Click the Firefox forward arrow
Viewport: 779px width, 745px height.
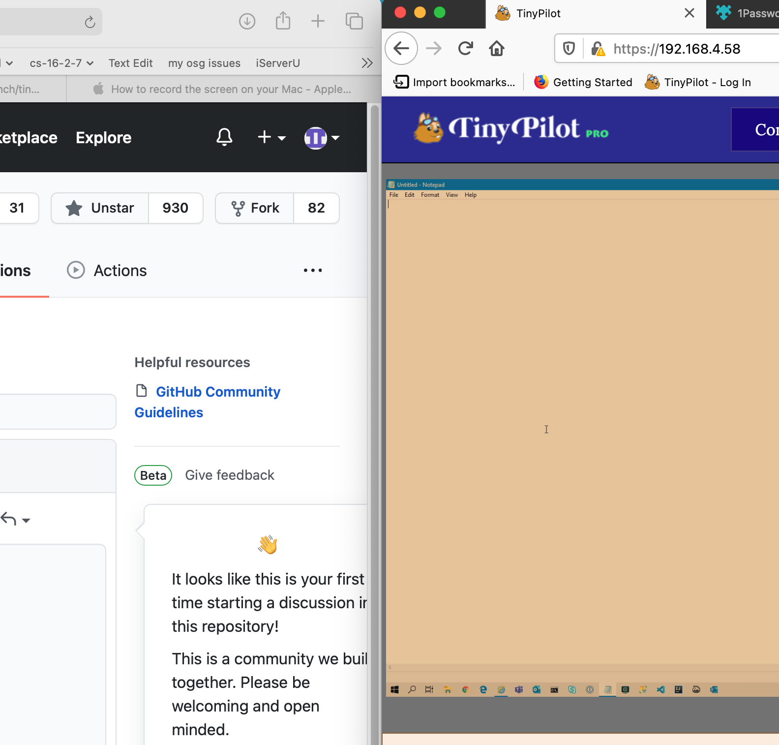[x=433, y=48]
